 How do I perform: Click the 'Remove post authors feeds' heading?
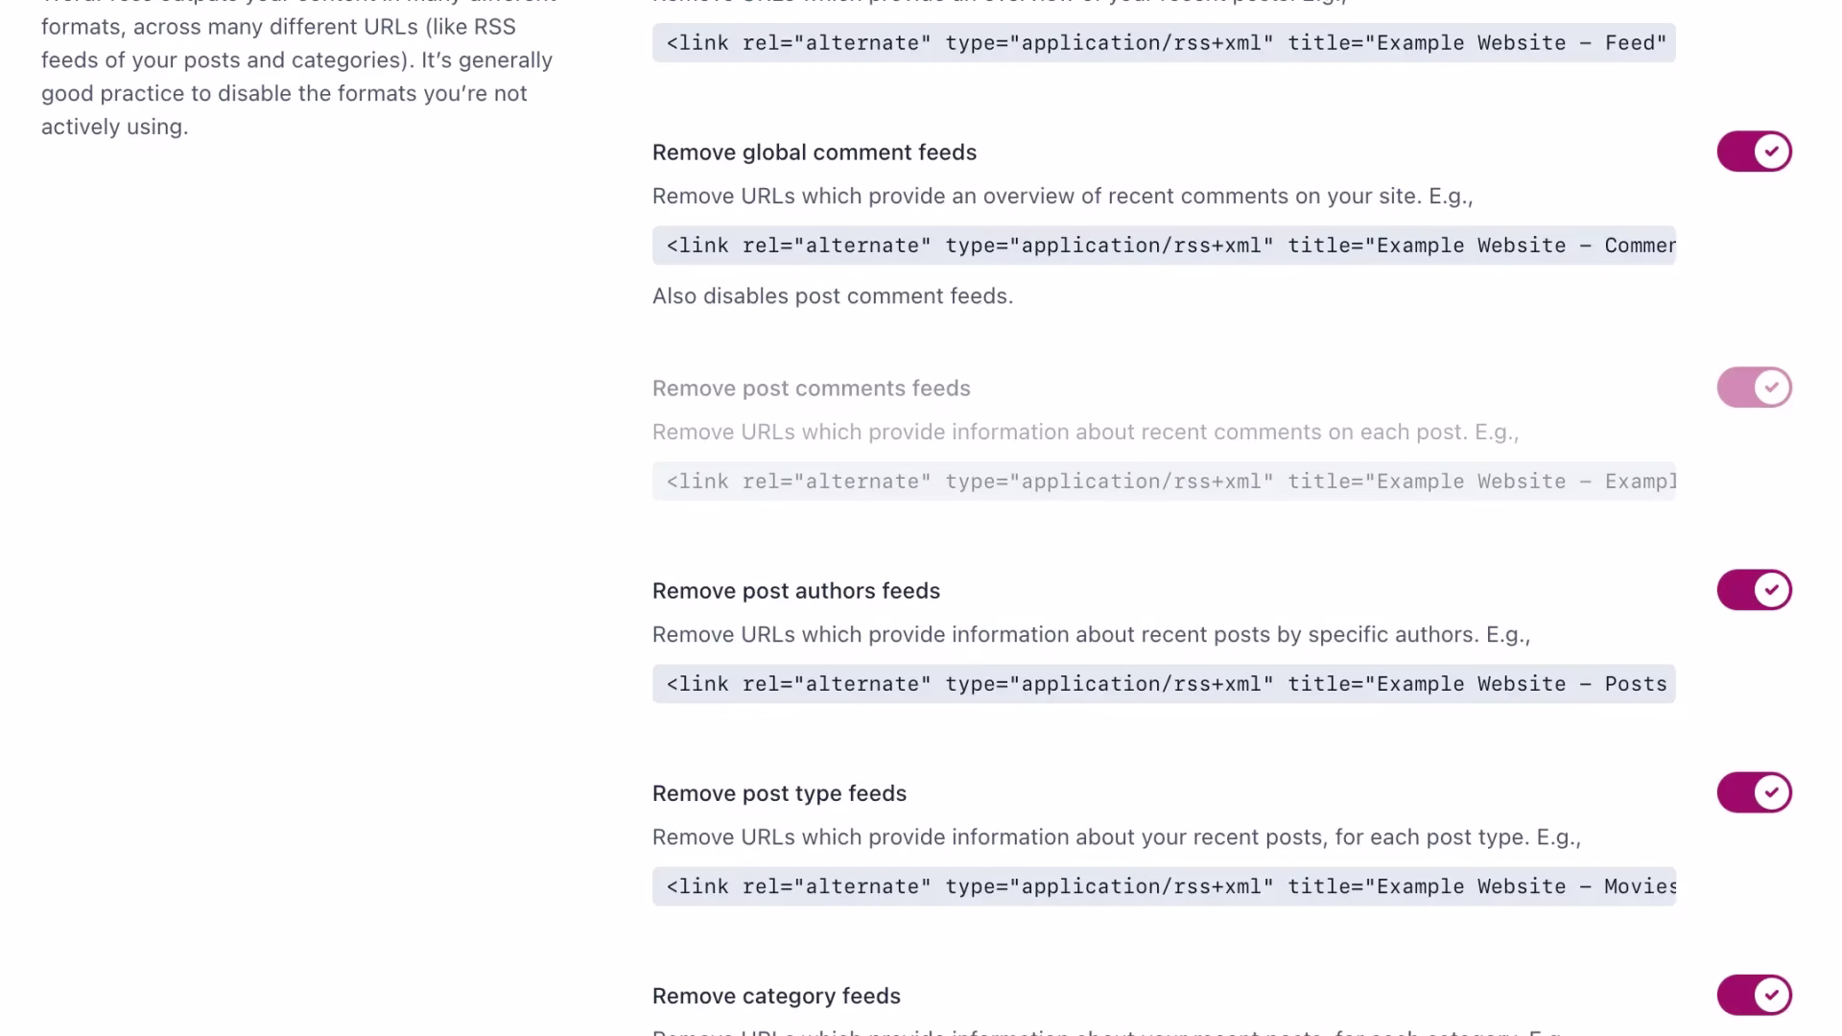pos(795,591)
